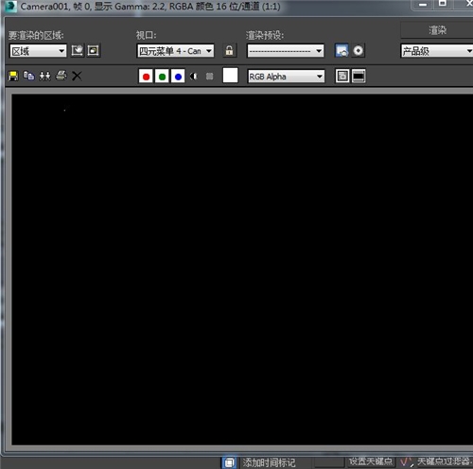This screenshot has width=473, height=469.
Task: Toggle the green channel display
Action: click(162, 77)
